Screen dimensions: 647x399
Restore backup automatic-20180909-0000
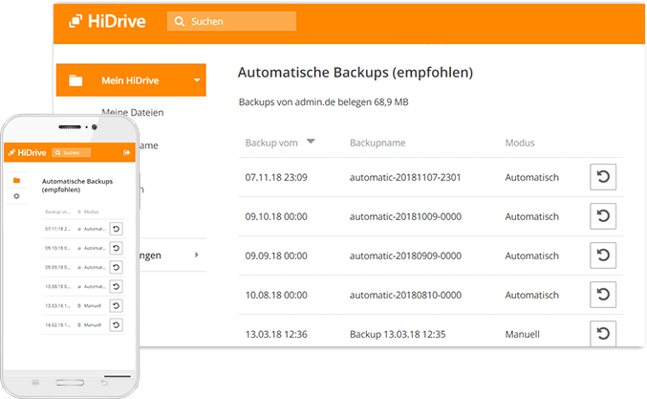(603, 255)
